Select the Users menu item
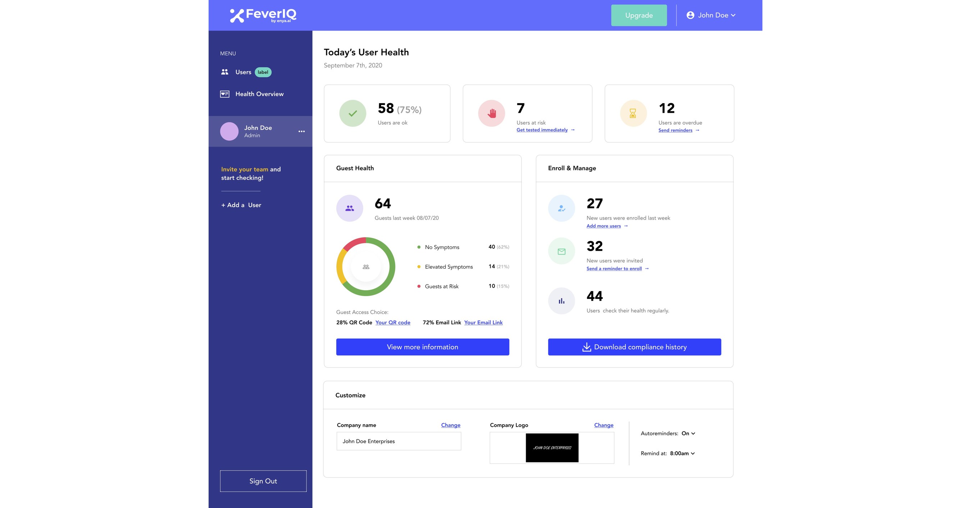The width and height of the screenshot is (971, 508). [x=243, y=71]
